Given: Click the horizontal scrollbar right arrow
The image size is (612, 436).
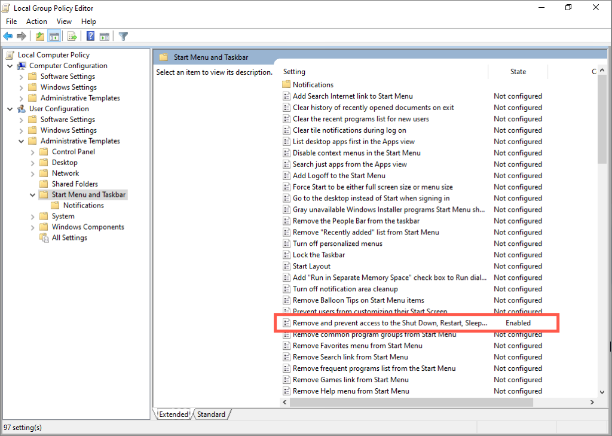Looking at the screenshot, I should tap(592, 402).
